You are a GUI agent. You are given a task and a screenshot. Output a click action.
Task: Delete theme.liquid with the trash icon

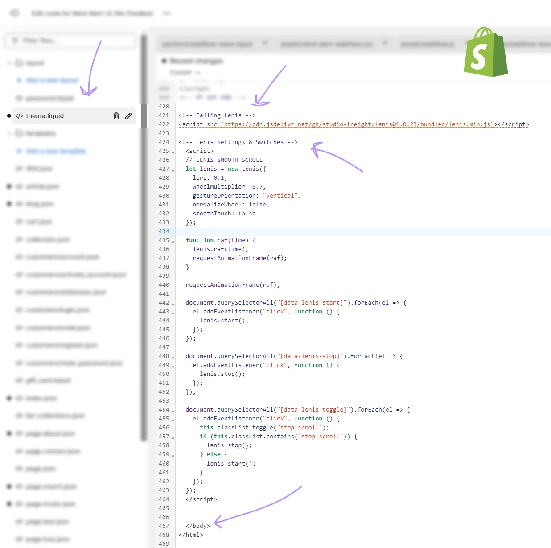click(116, 116)
